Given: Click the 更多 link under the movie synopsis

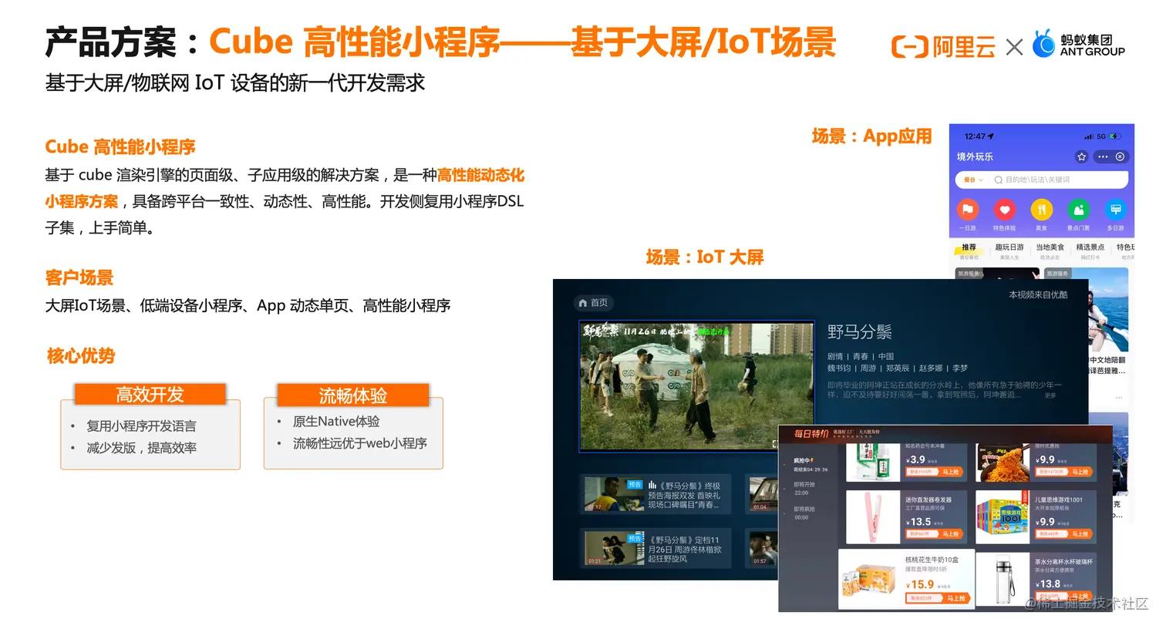Looking at the screenshot, I should click(1050, 395).
